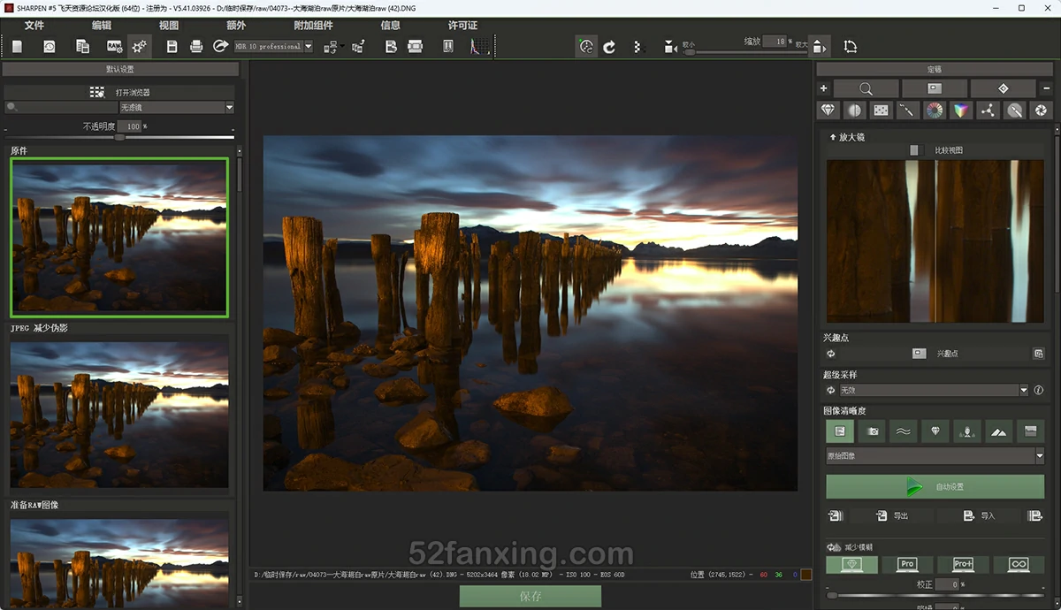Screen dimensions: 1061x610
Task: Open the 无滤镜 filter dropdown
Action: [x=176, y=108]
